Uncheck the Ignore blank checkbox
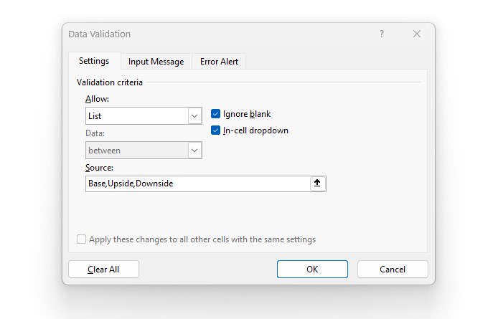This screenshot has width=493, height=319. coord(216,114)
